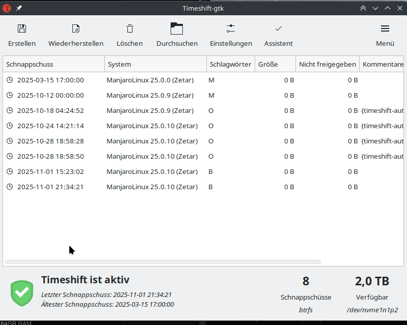Sort by System column header
This screenshot has width=407, height=325.
[x=155, y=64]
